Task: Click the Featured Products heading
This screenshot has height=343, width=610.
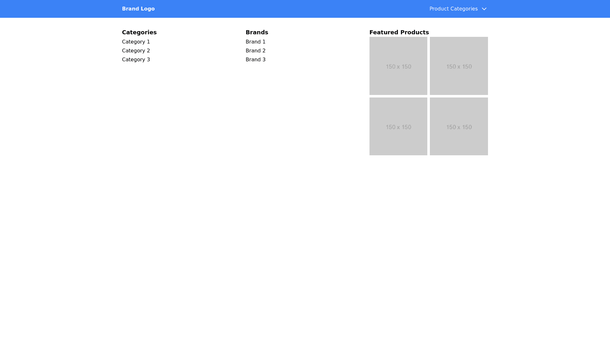Action: coord(399,32)
